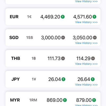The height and width of the screenshot is (106, 106).
Task: Click green up arrow beside 26.04
Action: point(63,79)
